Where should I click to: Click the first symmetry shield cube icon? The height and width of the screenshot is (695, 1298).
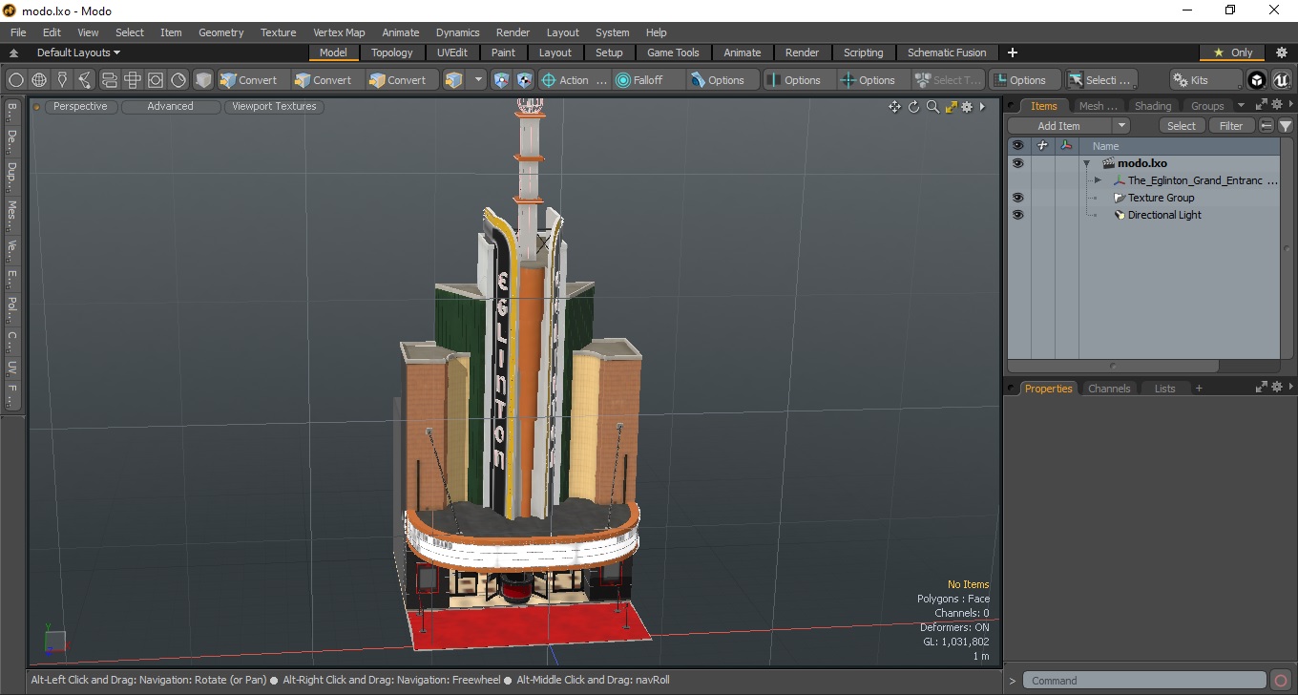coord(502,80)
